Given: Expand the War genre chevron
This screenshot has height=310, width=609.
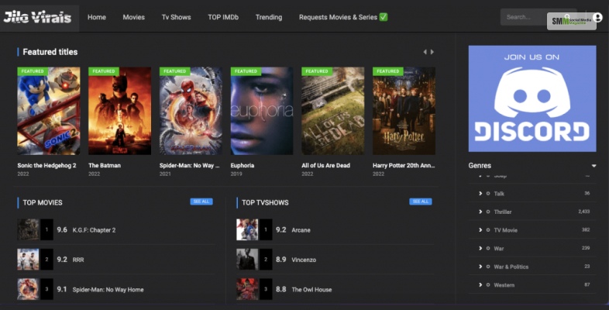Looking at the screenshot, I should (x=480, y=248).
